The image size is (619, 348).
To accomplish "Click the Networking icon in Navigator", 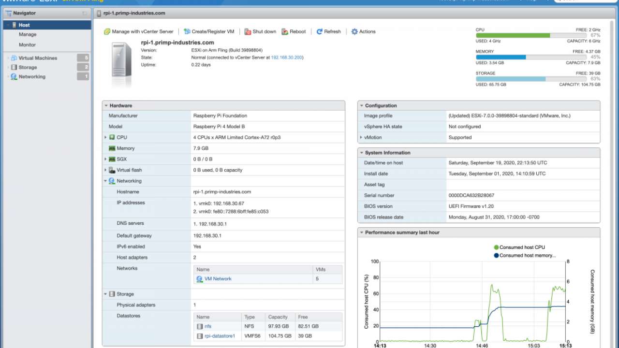I will coord(14,76).
